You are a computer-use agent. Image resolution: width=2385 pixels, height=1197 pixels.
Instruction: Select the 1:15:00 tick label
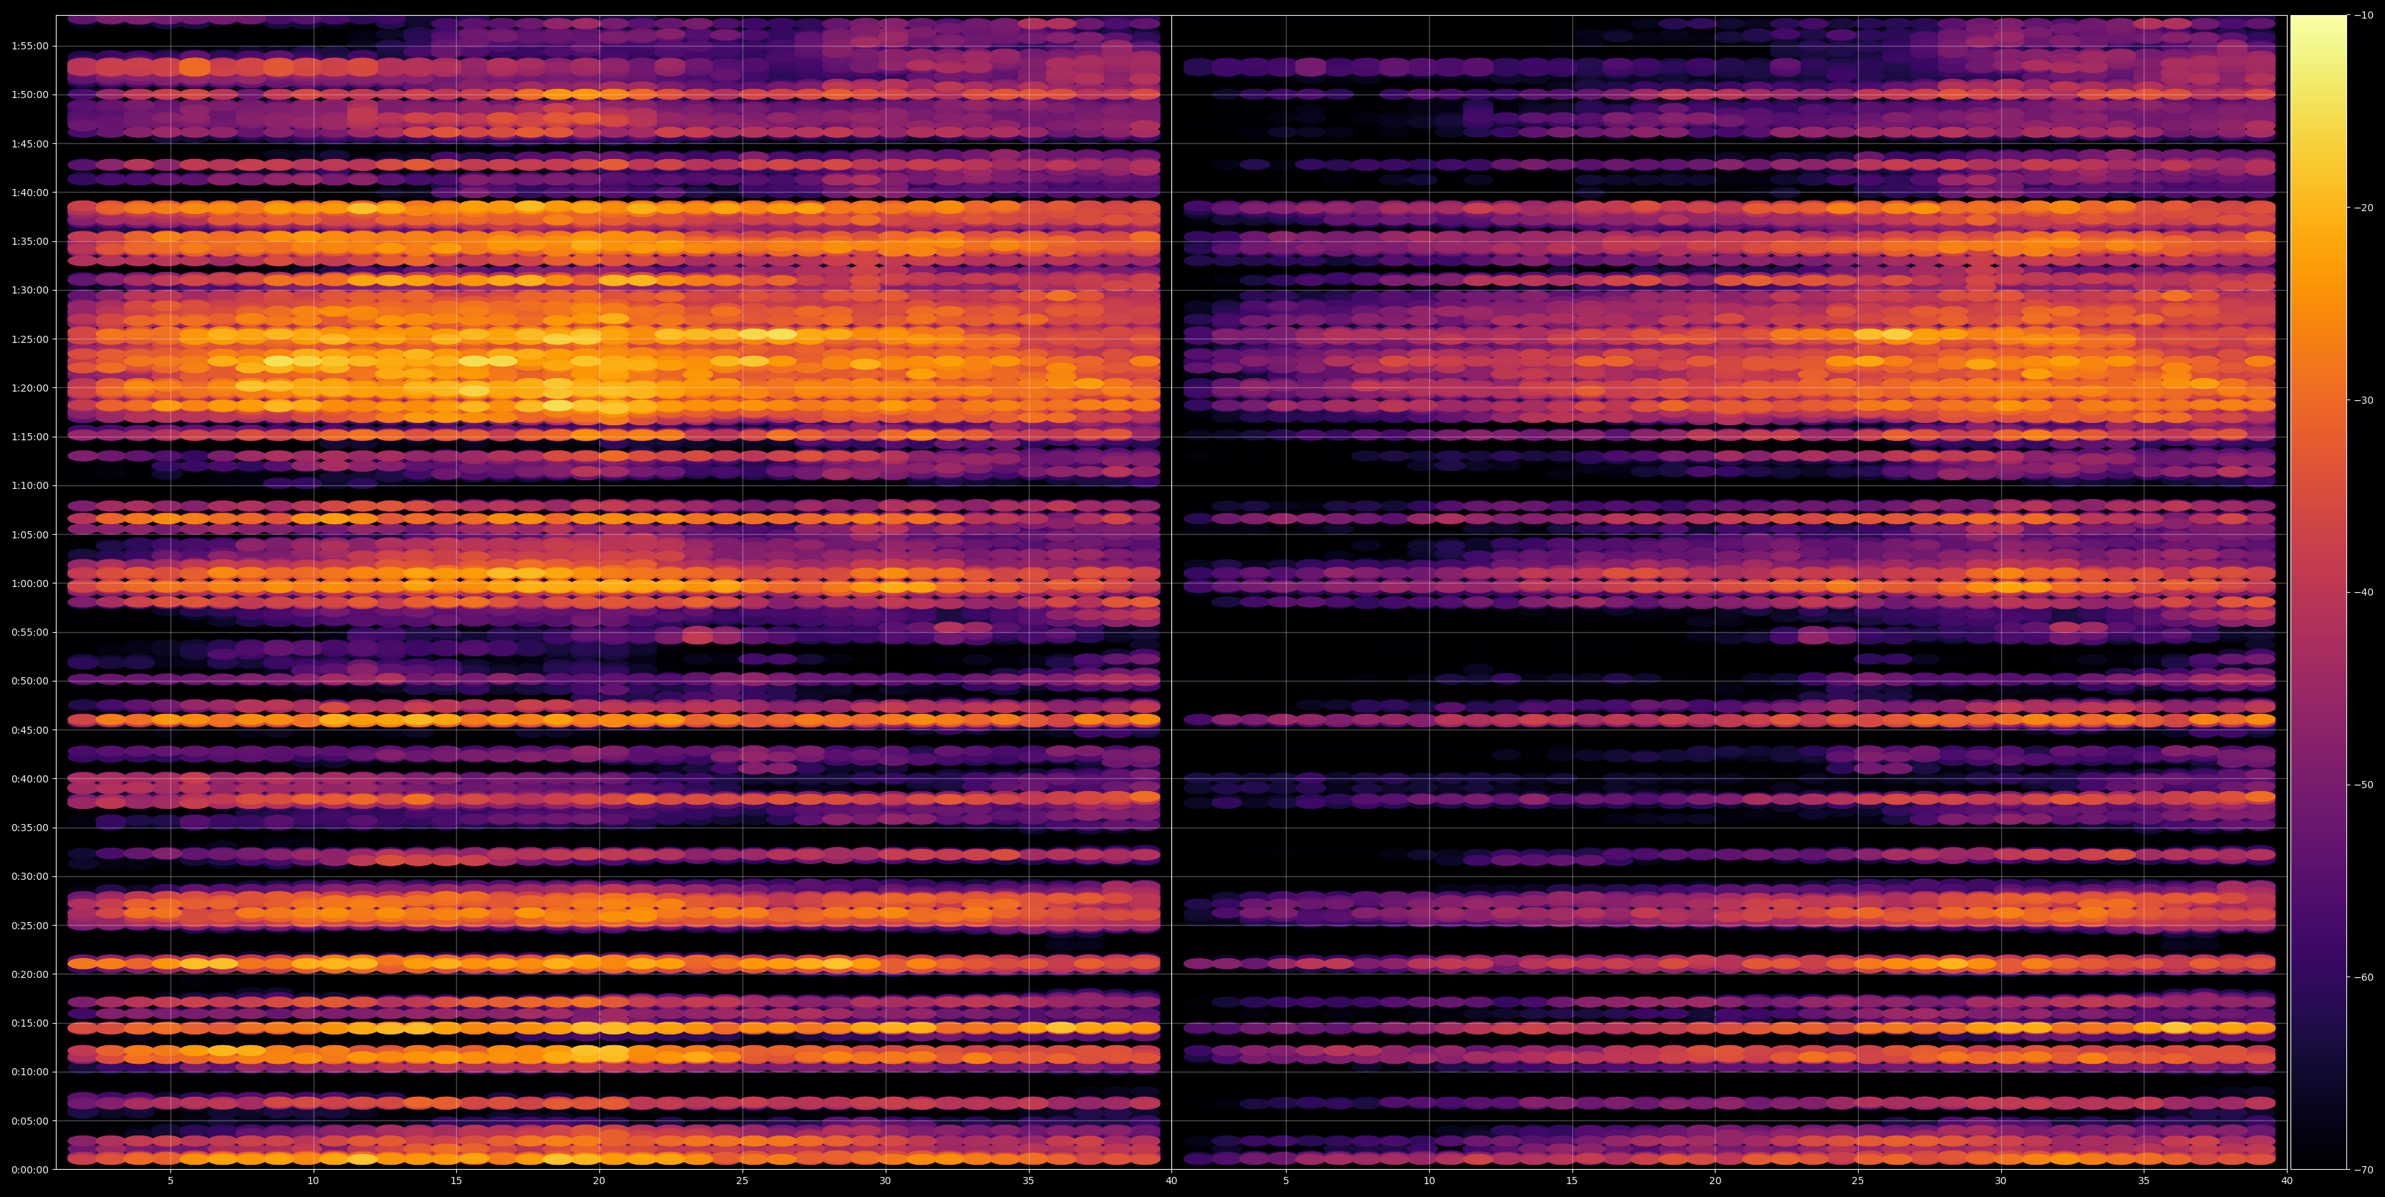point(32,437)
